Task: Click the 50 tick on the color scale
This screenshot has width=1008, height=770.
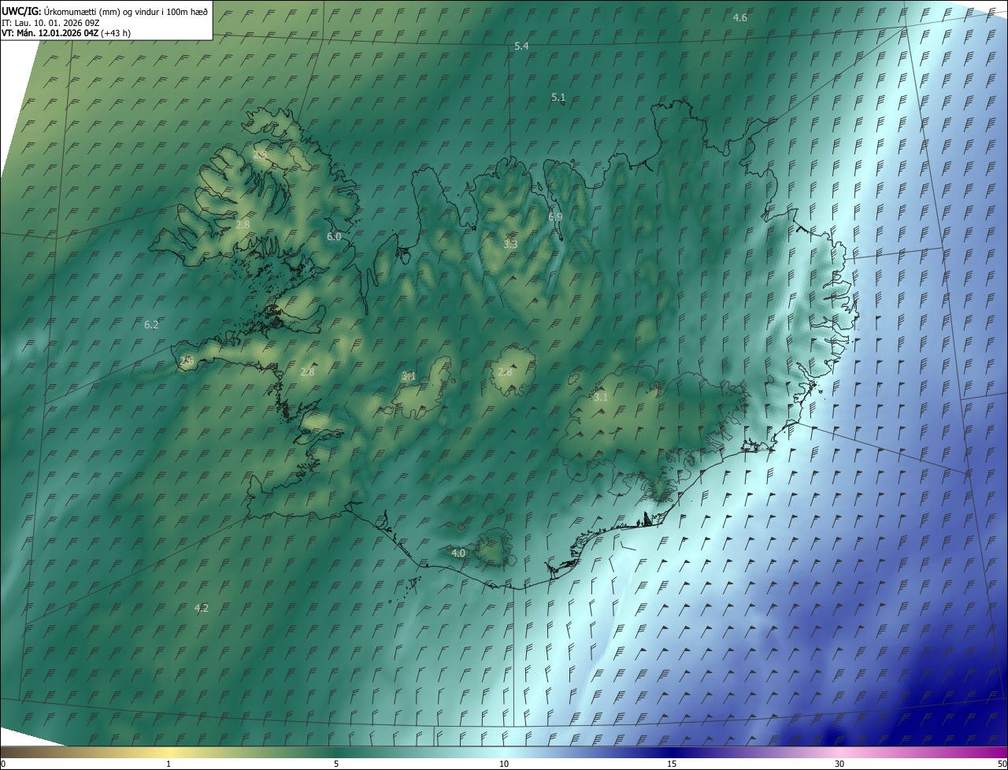Action: 1002,764
